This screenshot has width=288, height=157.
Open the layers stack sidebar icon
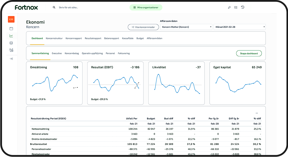[11, 43]
